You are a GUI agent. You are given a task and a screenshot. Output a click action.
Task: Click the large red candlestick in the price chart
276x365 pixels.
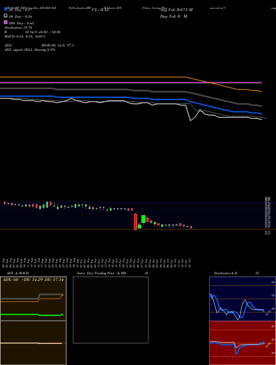click(x=135, y=222)
